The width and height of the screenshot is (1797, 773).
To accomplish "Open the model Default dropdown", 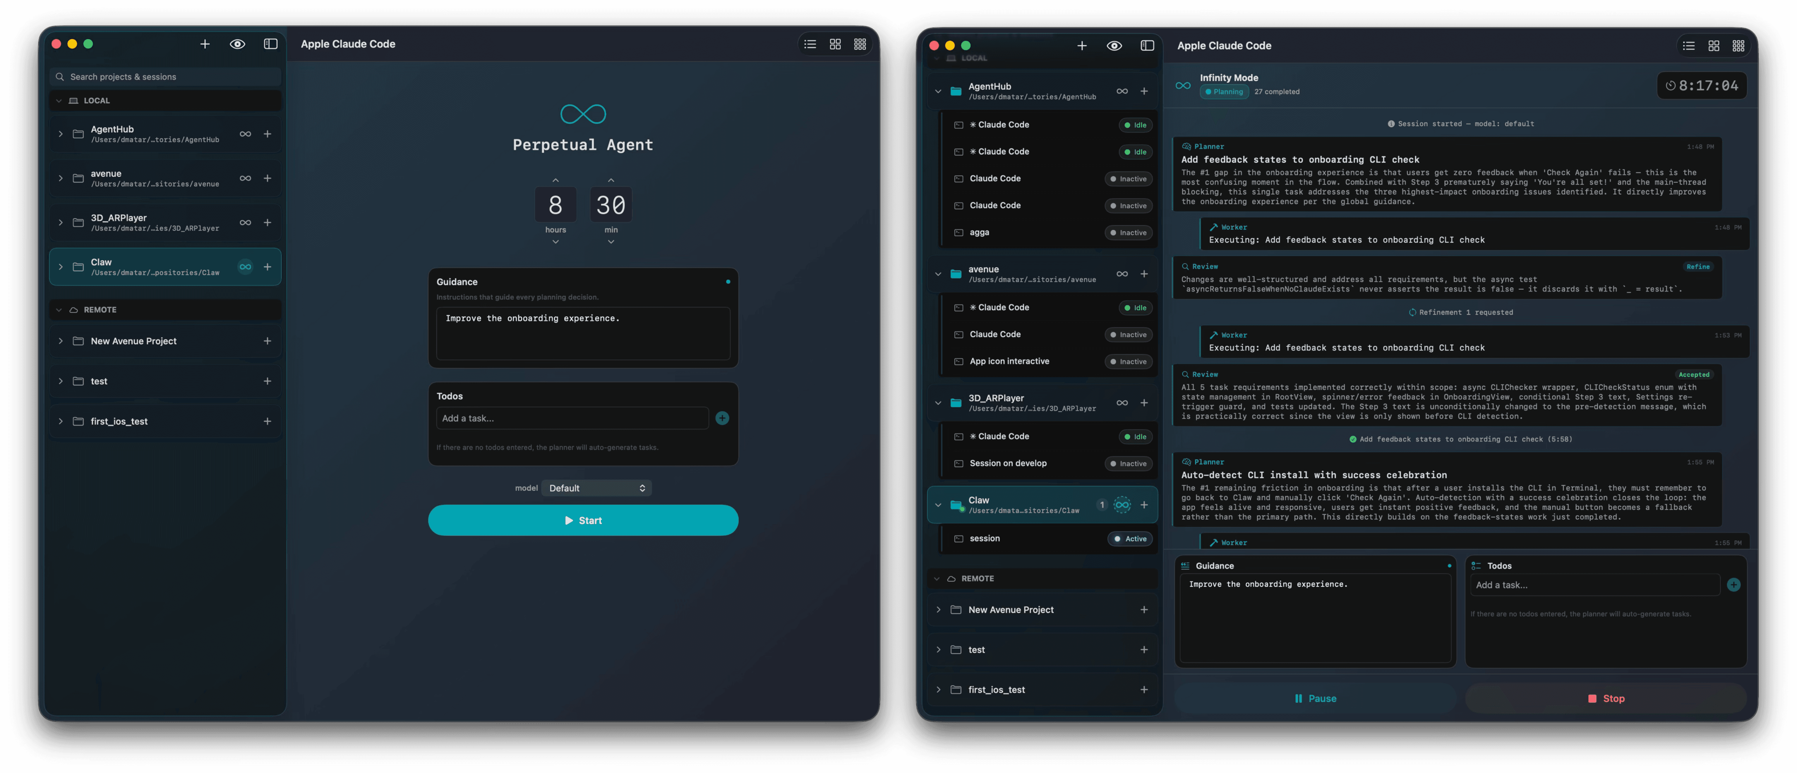I will (596, 488).
